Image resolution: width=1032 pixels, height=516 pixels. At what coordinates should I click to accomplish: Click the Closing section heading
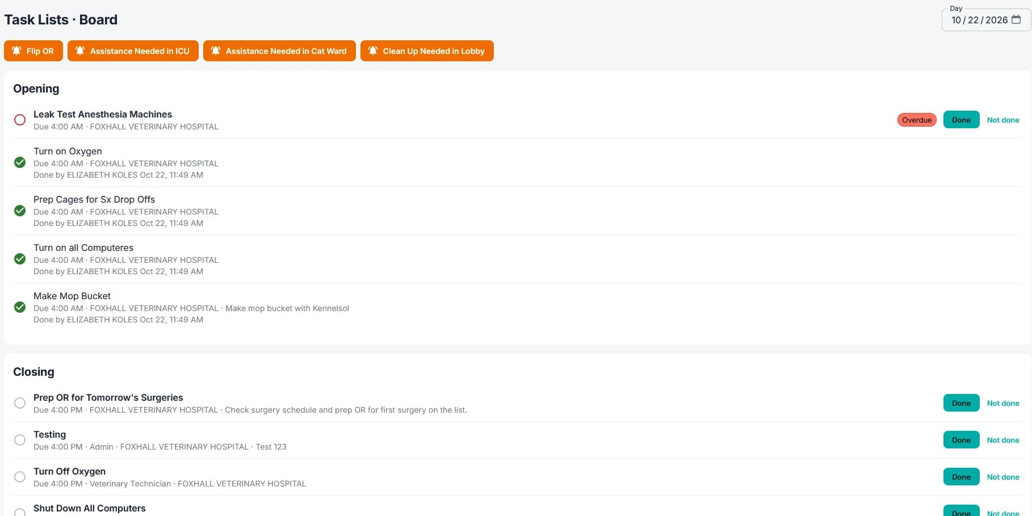click(x=33, y=372)
